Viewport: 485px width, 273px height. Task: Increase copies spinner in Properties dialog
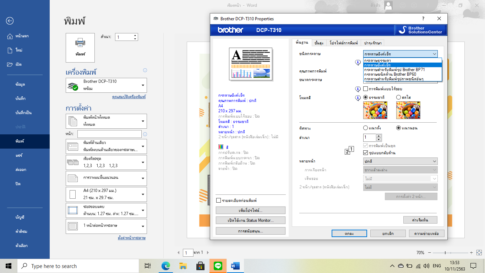tap(378, 136)
